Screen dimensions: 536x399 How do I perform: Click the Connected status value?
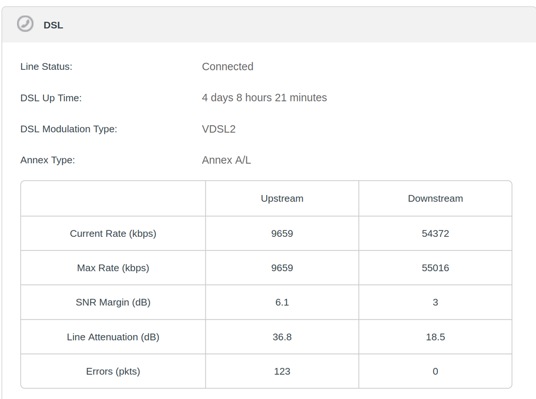click(x=227, y=67)
